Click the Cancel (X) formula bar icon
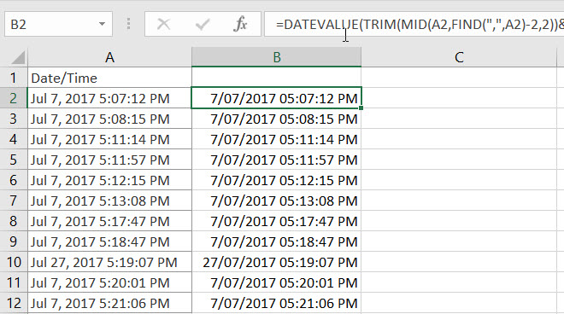Screen dimensions: 564x314 164,25
